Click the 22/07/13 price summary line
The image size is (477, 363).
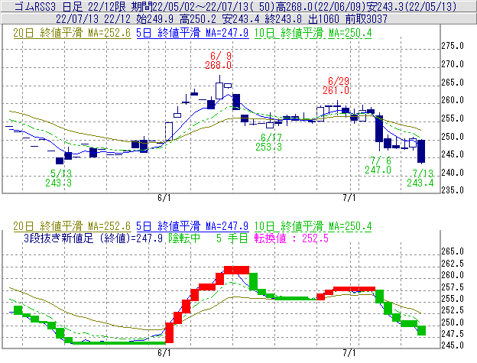pyautogui.click(x=222, y=19)
